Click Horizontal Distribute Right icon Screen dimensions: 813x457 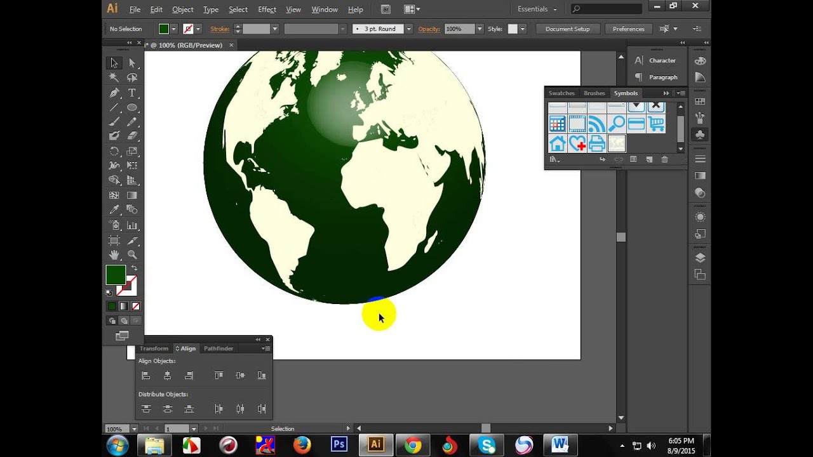click(262, 409)
